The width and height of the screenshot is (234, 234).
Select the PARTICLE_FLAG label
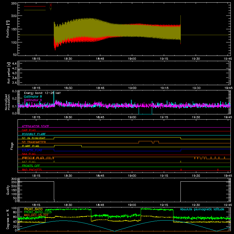(33, 158)
